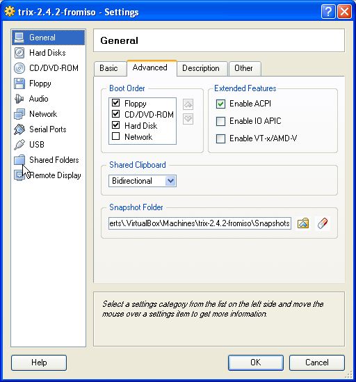Click the OK button
The width and height of the screenshot is (356, 382).
tap(256, 363)
